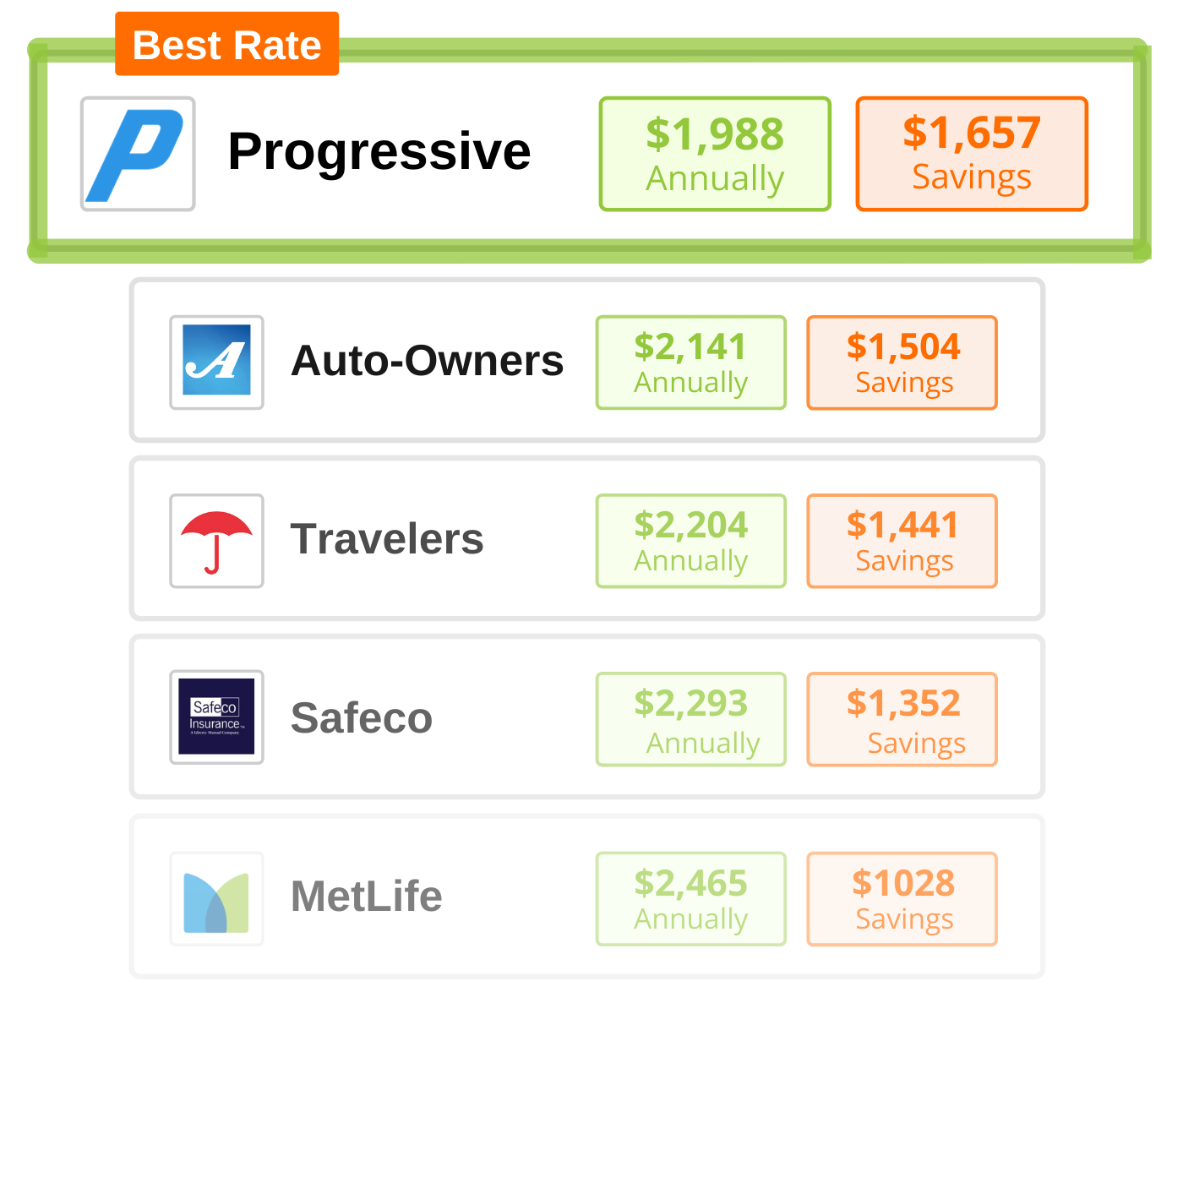View Safeco $1,352 Savings box
This screenshot has width=1183, height=1183.
[902, 719]
